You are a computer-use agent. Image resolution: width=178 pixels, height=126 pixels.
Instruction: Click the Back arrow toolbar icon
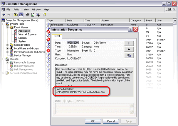pos(4,15)
